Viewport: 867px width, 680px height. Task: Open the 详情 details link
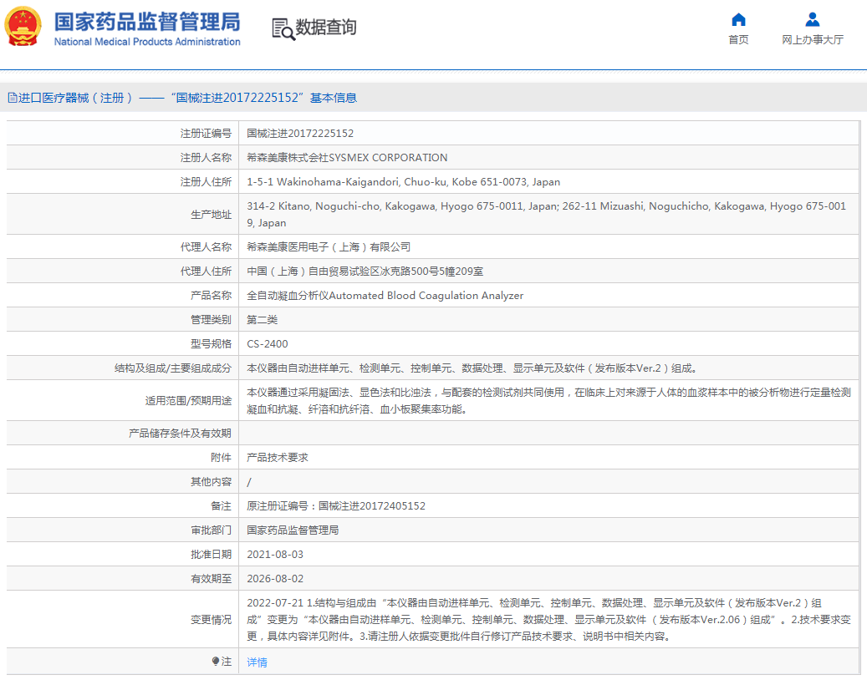[258, 662]
